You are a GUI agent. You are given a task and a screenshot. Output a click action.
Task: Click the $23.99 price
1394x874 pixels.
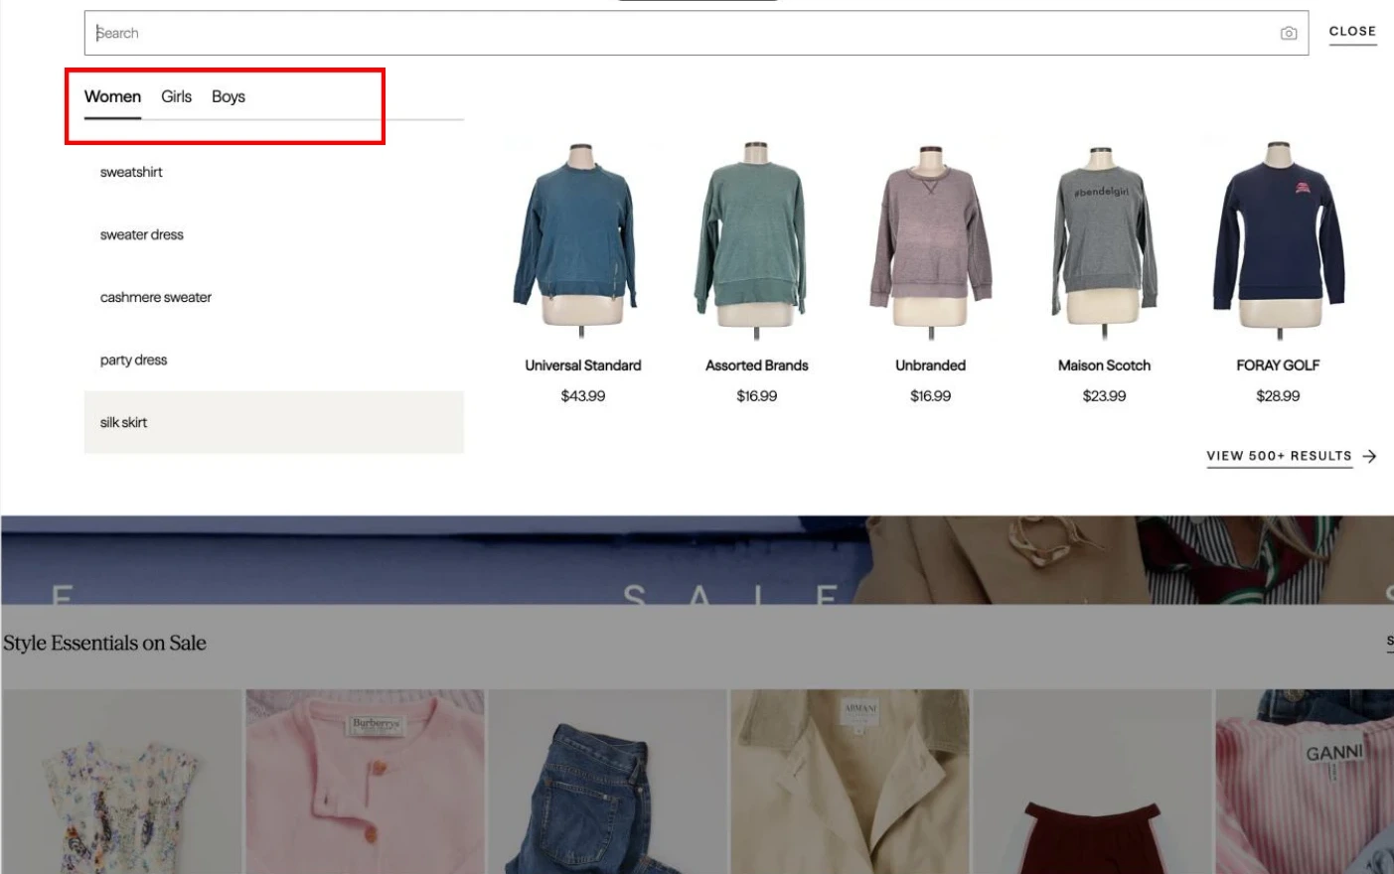point(1104,395)
